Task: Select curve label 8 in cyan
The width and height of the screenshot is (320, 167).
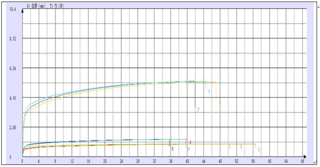Action: [x=209, y=91]
